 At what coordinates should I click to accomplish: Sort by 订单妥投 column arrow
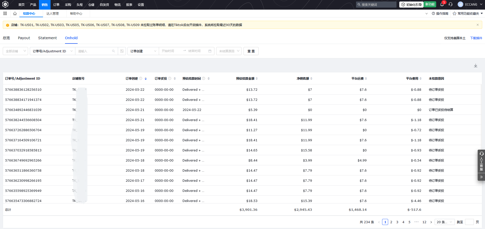click(x=175, y=79)
